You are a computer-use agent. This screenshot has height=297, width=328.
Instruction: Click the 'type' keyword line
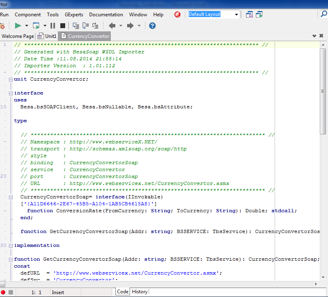tap(20, 121)
